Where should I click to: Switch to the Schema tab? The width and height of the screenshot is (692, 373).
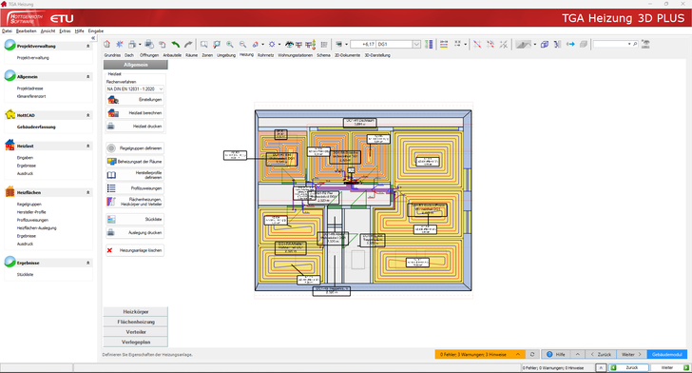tap(323, 55)
